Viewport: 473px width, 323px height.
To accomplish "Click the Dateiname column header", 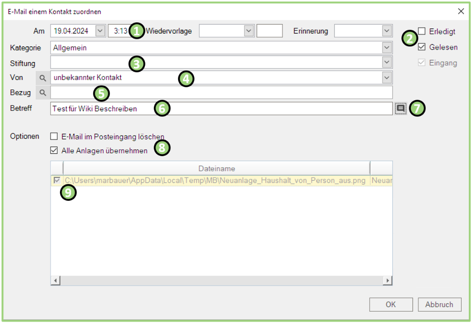I will [x=216, y=168].
